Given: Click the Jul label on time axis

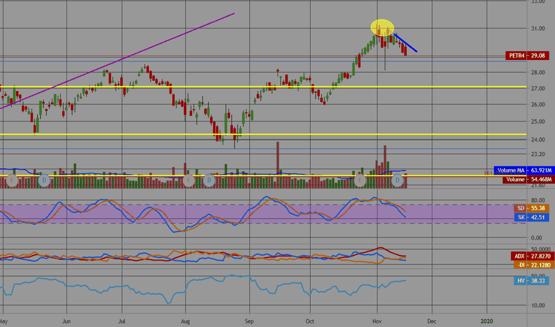Looking at the screenshot, I should coord(121,321).
